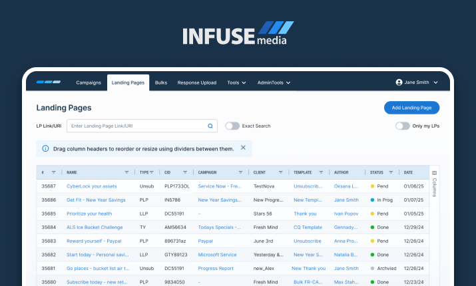Select cell ID 35687

point(49,186)
